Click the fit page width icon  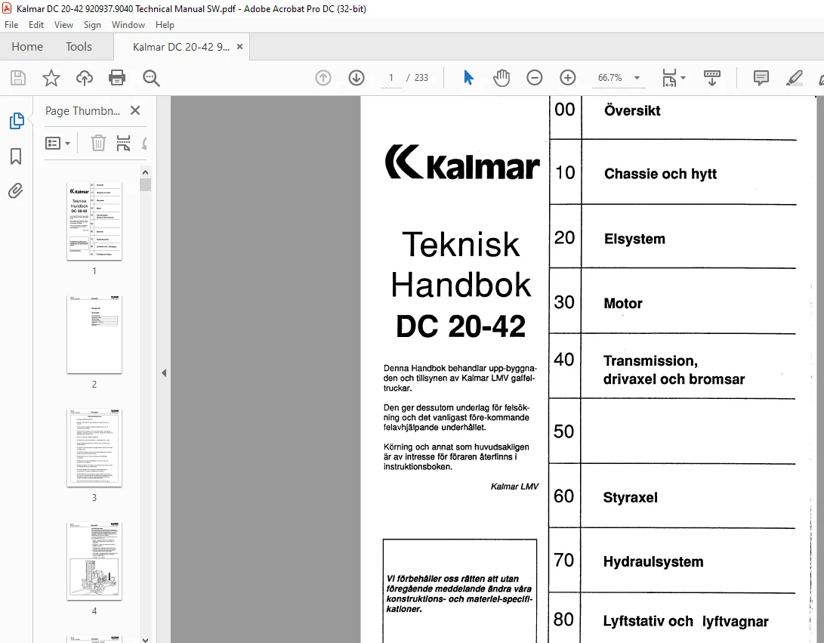669,78
